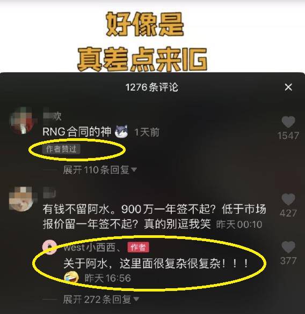Click the dropdown arrow beside 展开110条回复
305x314 pixels.
pos(134,170)
